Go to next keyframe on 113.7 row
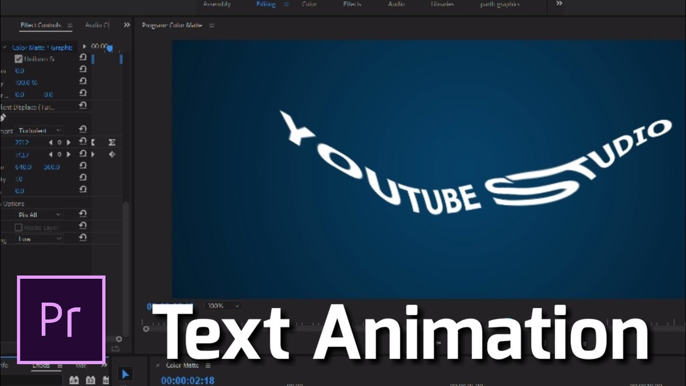Image resolution: width=686 pixels, height=386 pixels. (x=68, y=154)
